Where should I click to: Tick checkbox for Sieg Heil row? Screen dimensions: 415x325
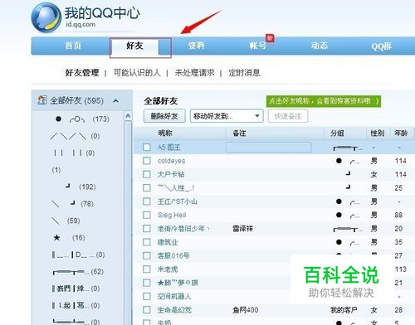click(147, 215)
